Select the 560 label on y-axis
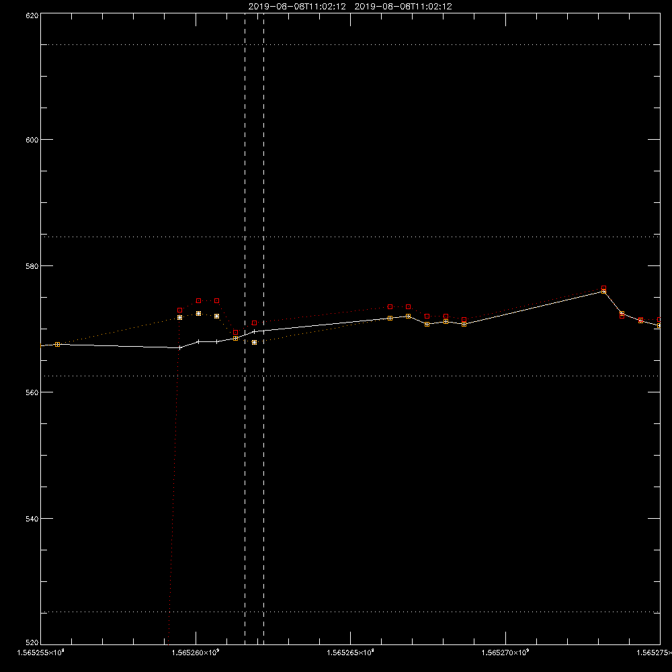 [32, 392]
